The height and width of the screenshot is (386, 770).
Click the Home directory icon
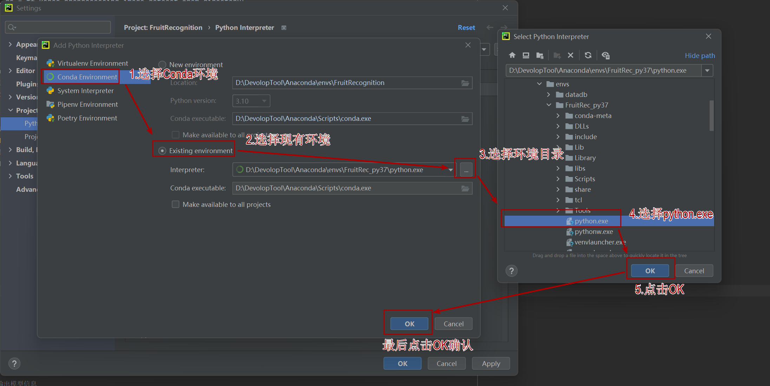pyautogui.click(x=512, y=55)
